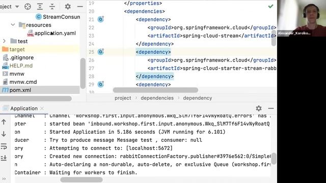The width and height of the screenshot is (326, 183).
Task: Click project tree vertical scrollbar
Action: pyautogui.click(x=83, y=73)
